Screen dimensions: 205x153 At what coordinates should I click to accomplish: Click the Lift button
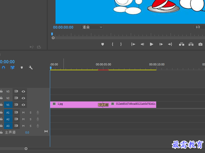pyautogui.click(x=182, y=44)
